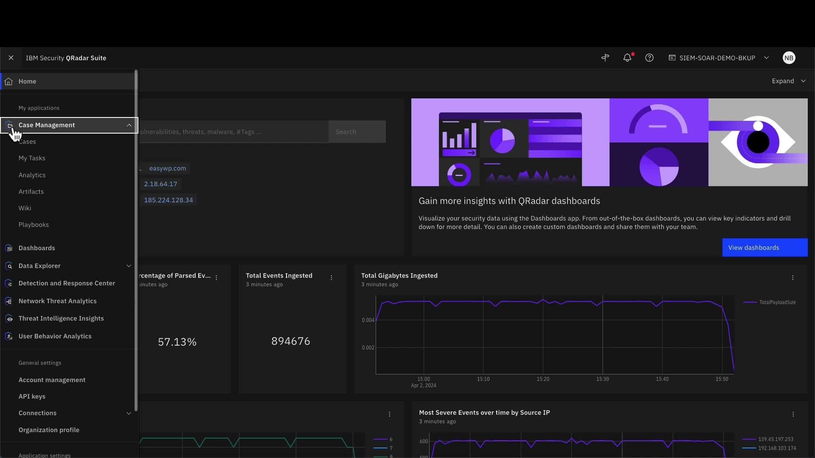Close the side navigation menu
Screen dimensions: 815x458
click(11, 58)
